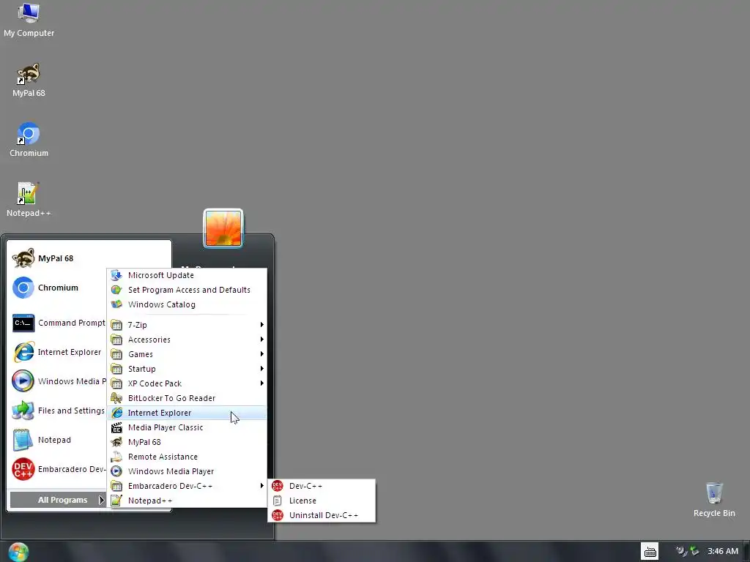Open Embarcadero Dev-C++ in left column
Viewport: 750px width, 562px height.
[57, 469]
